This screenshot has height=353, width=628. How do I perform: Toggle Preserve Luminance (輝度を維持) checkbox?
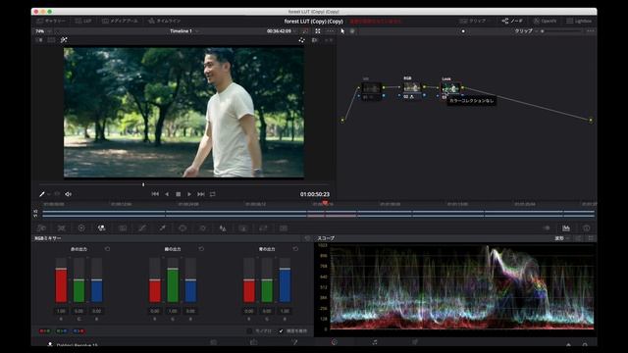[282, 331]
